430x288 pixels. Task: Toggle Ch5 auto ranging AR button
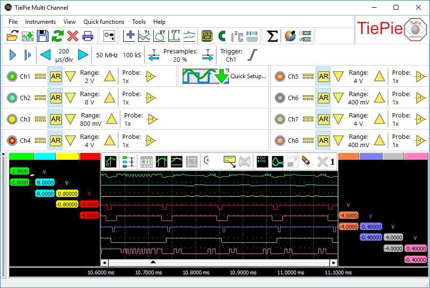[323, 77]
